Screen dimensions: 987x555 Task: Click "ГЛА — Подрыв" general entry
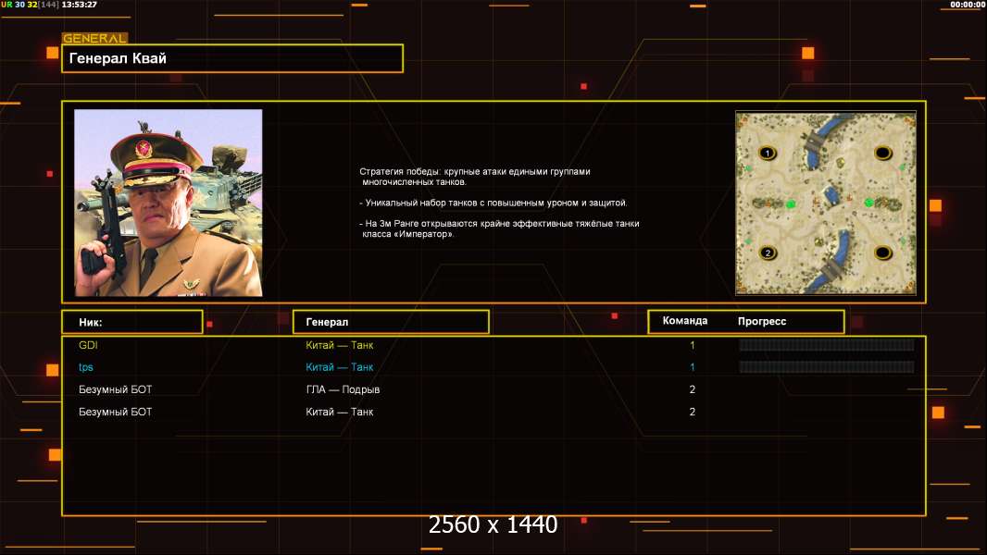coord(343,389)
